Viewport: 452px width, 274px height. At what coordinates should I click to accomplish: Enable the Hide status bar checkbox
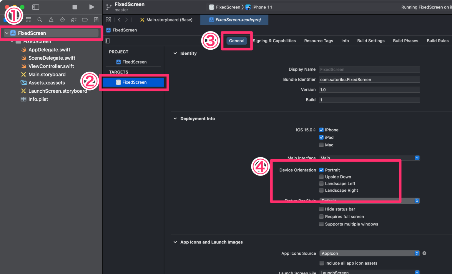click(x=321, y=209)
